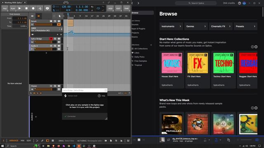The height and width of the screenshot is (148, 264).
Task: Select the Serum clip at bar 1
Action: [x=71, y=23]
